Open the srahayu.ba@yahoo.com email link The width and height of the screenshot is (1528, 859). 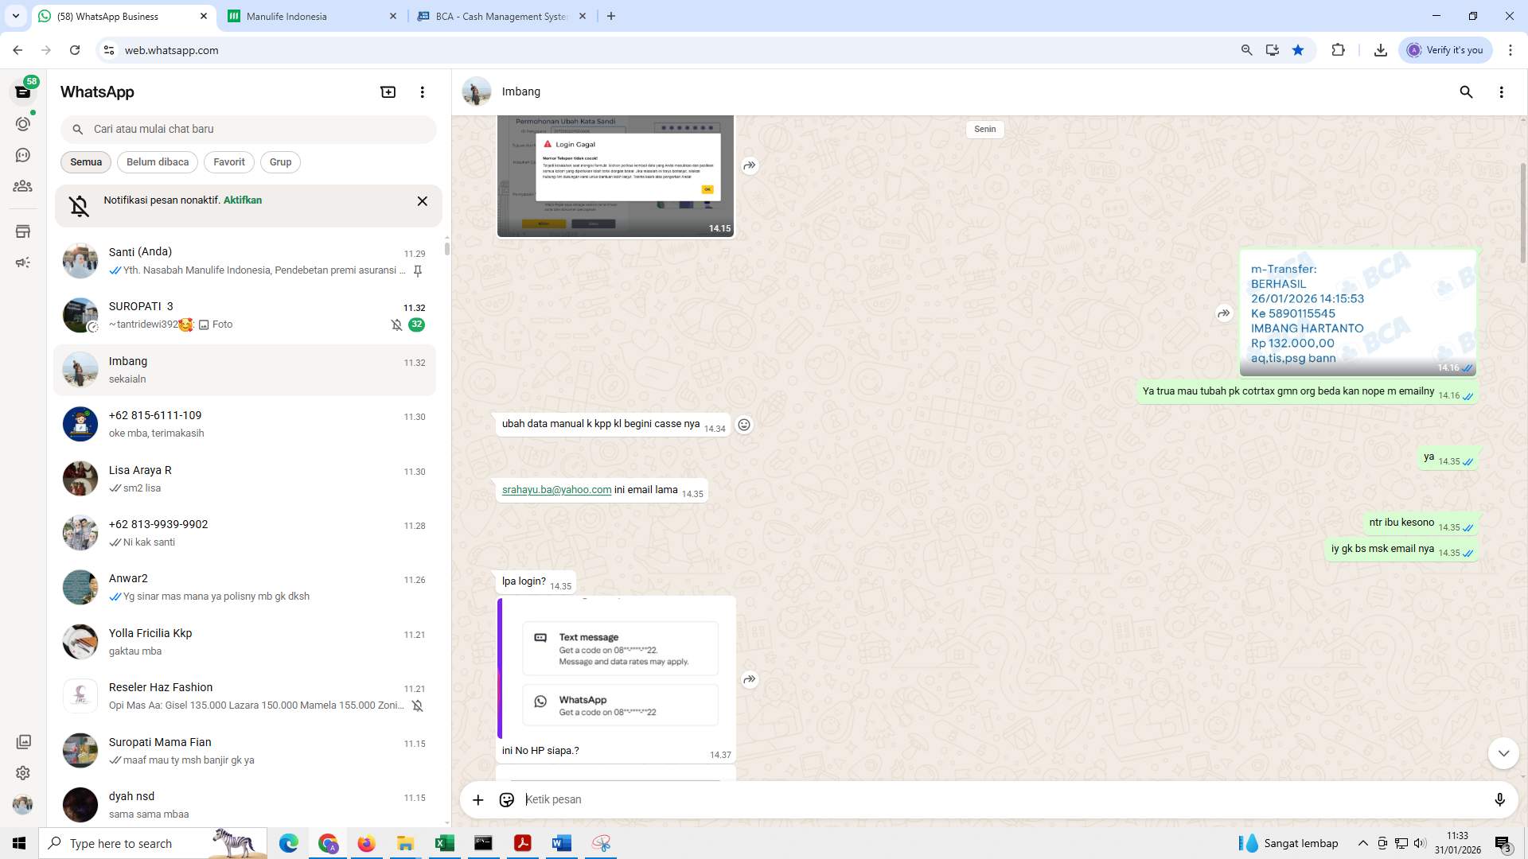point(555,489)
